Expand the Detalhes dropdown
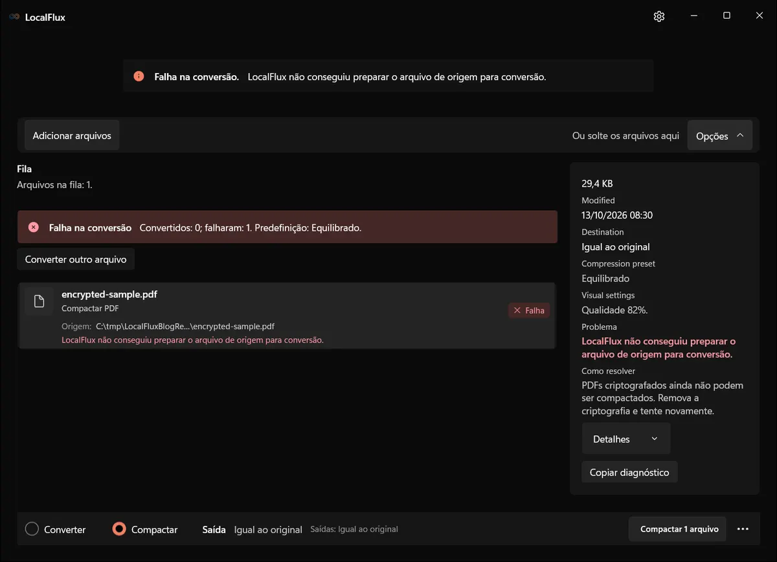 625,439
